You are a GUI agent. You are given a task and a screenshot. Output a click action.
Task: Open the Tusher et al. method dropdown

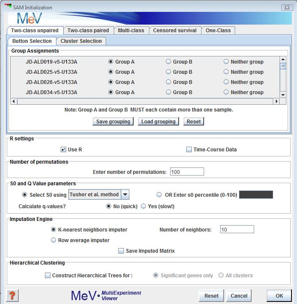(125, 195)
